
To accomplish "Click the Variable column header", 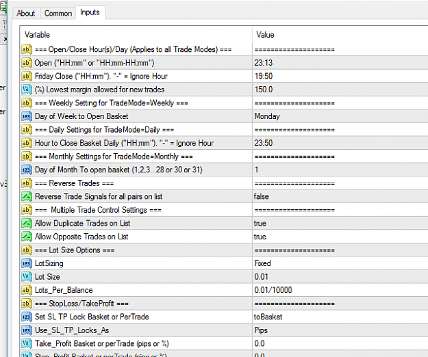I will (x=37, y=35).
